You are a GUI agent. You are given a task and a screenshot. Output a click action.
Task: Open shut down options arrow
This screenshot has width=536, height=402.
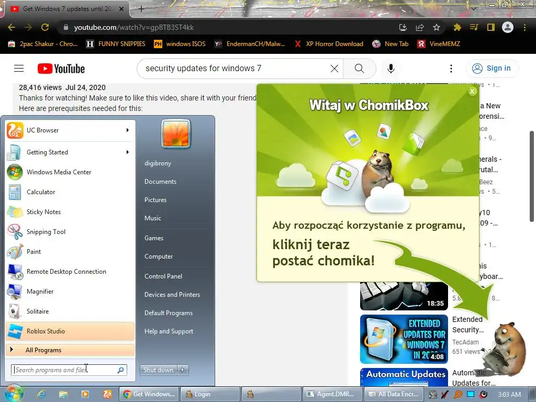(x=183, y=370)
